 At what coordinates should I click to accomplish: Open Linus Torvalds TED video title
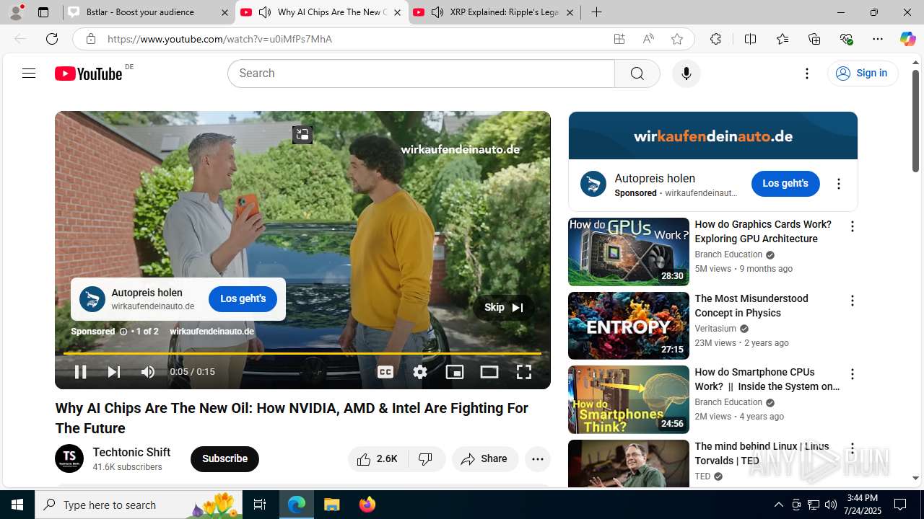tap(762, 453)
